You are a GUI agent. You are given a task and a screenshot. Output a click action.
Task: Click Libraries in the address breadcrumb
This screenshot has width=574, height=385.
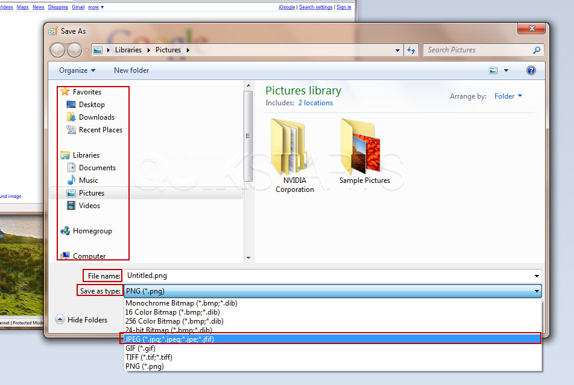coord(128,50)
